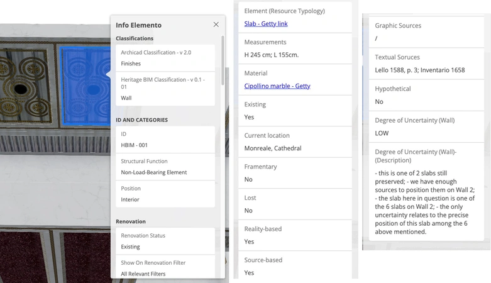Click the Textual Sources entry Lello 1588
This screenshot has height=283, width=491.
click(419, 70)
